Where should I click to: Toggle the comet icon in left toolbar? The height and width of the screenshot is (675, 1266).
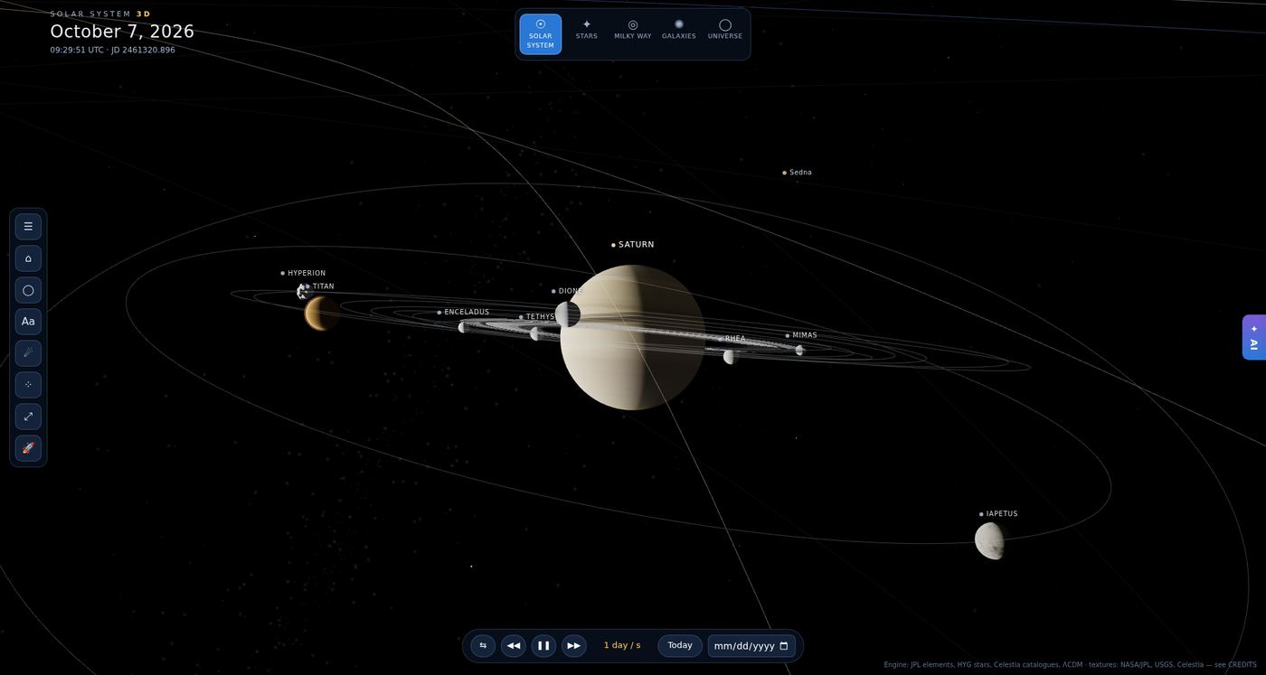[28, 353]
